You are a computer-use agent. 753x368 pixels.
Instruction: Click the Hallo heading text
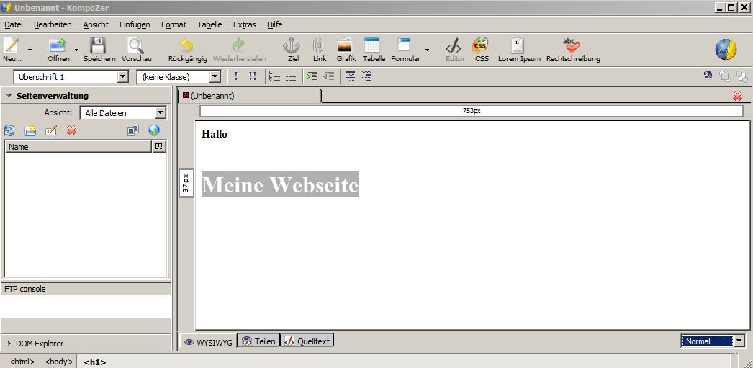(215, 134)
